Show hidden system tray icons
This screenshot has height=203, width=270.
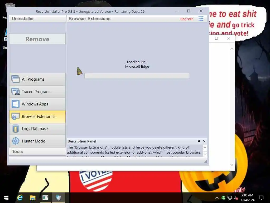(217, 198)
